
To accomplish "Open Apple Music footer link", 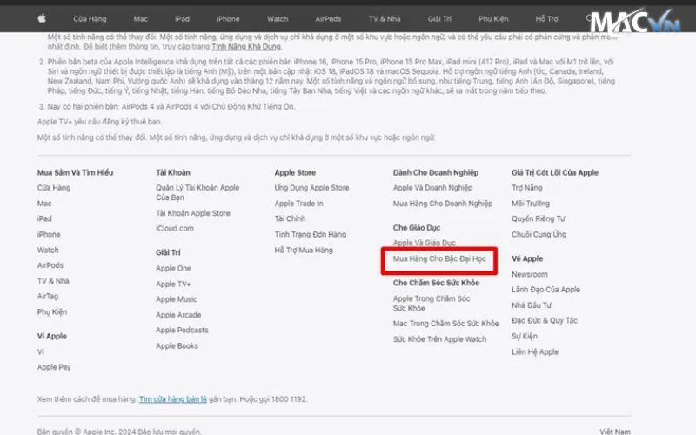I will click(177, 299).
